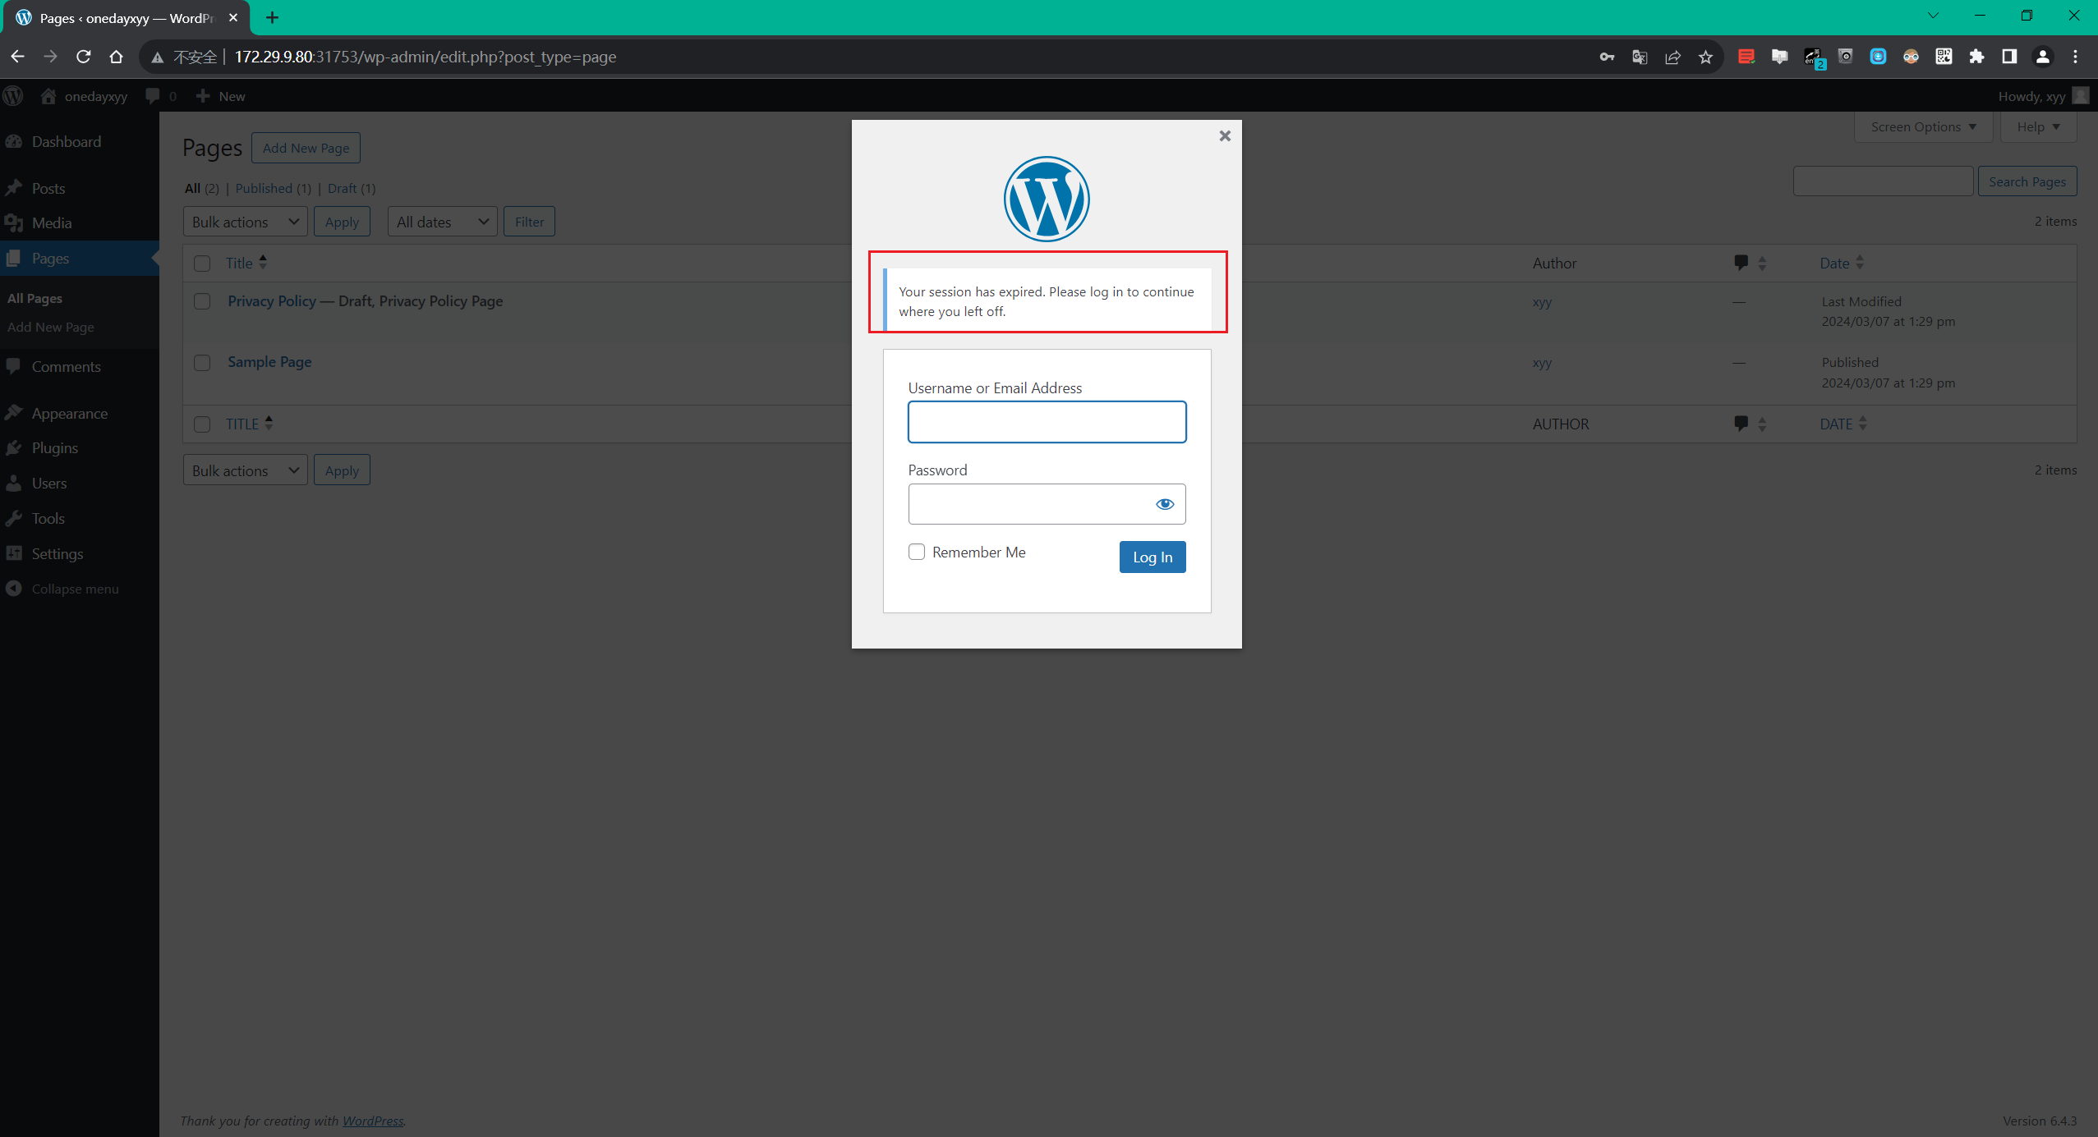Click the Tools wrench icon
The image size is (2098, 1137).
(x=14, y=518)
